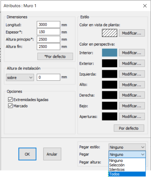Pick Identicos option in open list
Screen dimensions: 151x177
(127, 170)
